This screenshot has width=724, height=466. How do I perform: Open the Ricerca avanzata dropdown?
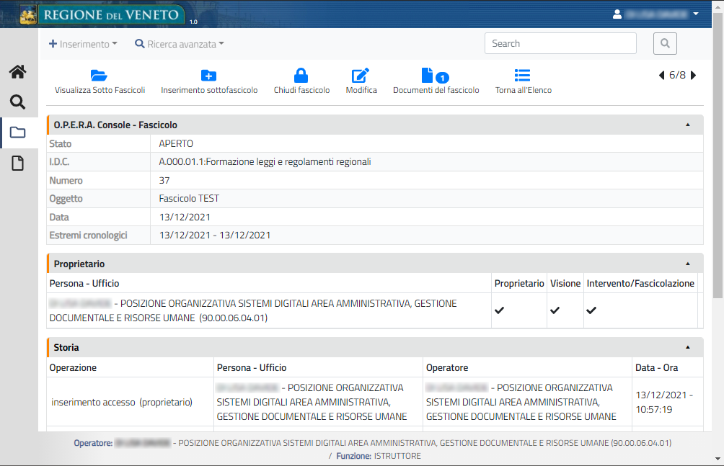click(x=179, y=44)
